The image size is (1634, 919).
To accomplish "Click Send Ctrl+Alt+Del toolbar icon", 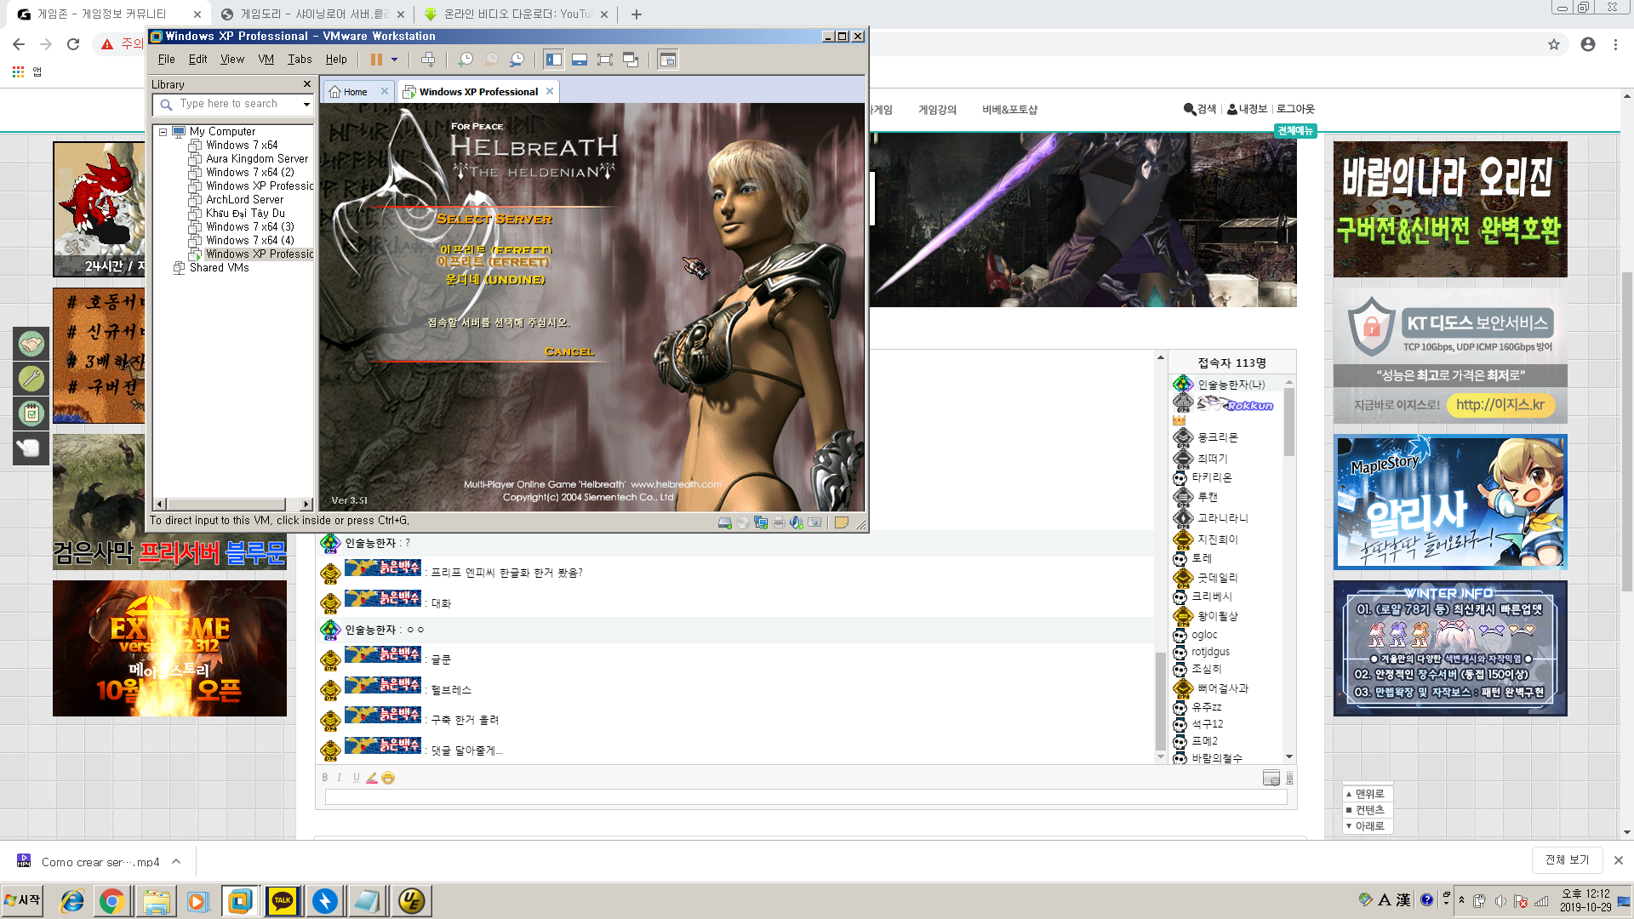I will click(x=428, y=60).
